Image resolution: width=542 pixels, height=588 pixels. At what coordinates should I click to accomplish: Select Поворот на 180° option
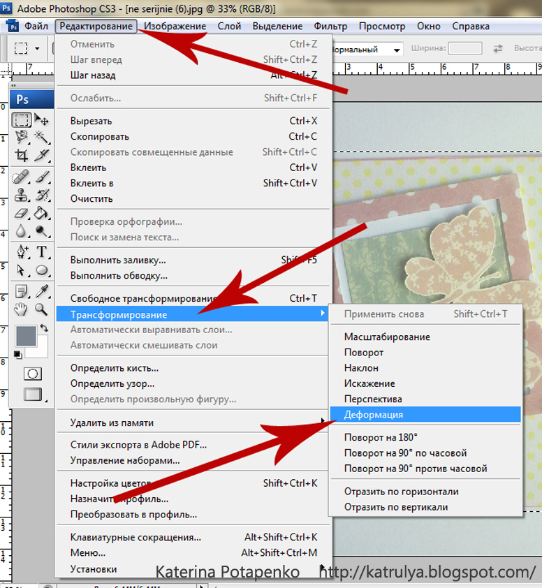click(x=425, y=437)
